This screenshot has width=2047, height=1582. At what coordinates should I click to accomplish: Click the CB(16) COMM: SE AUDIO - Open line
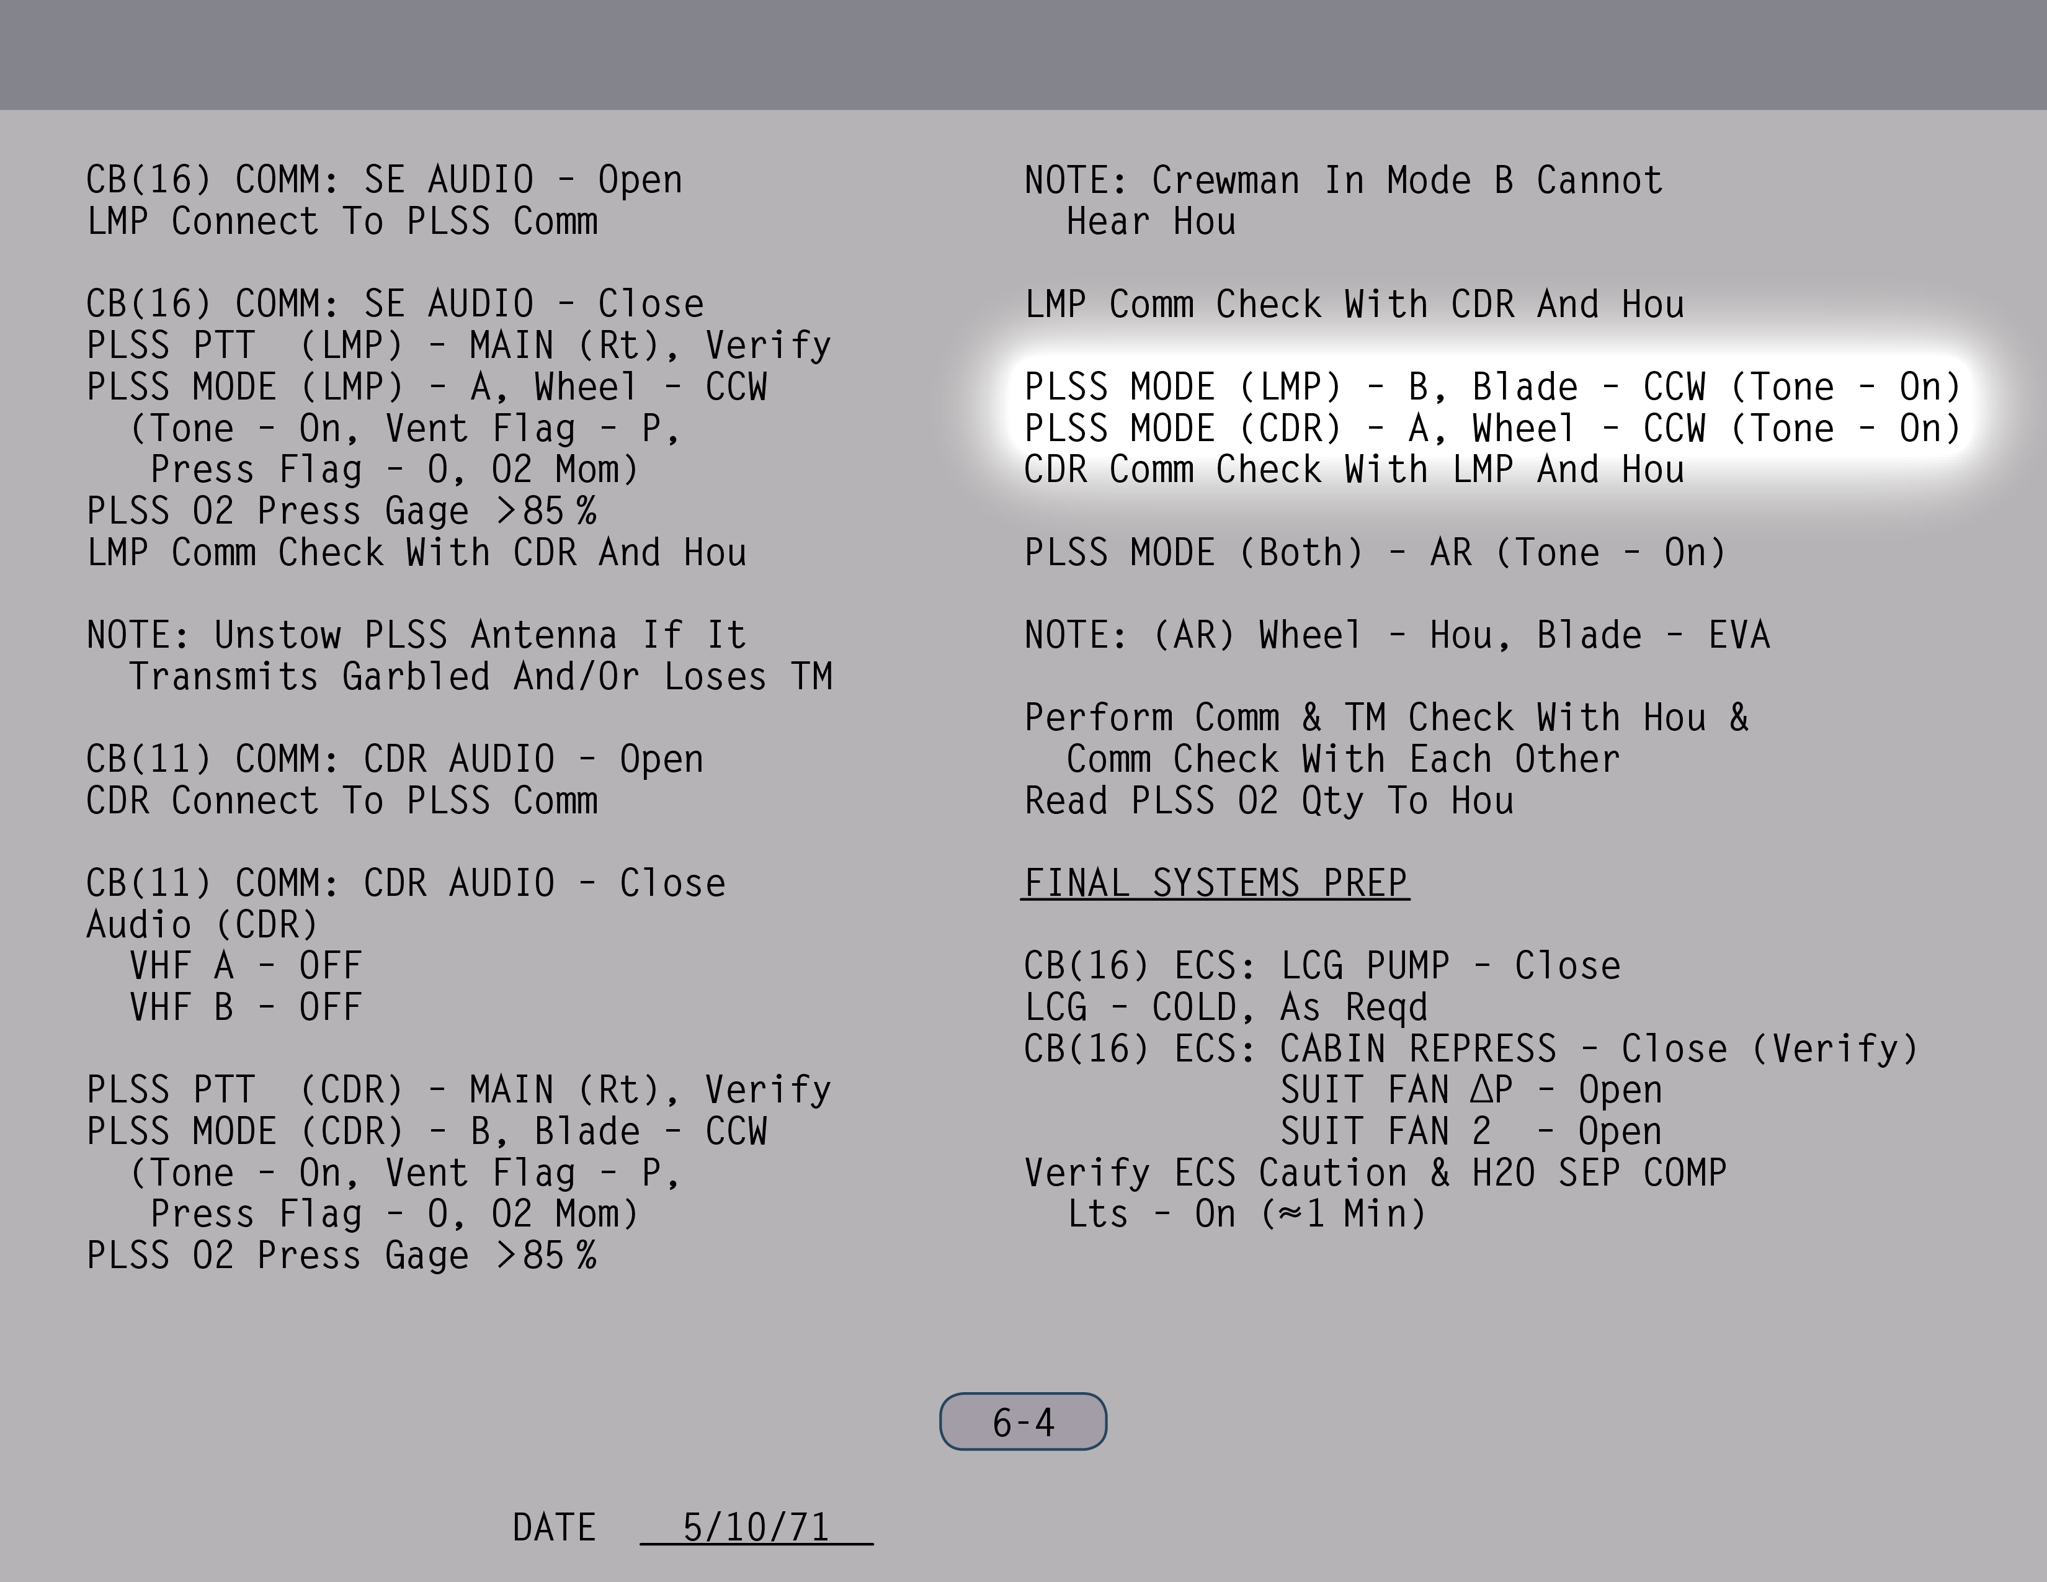[x=385, y=180]
